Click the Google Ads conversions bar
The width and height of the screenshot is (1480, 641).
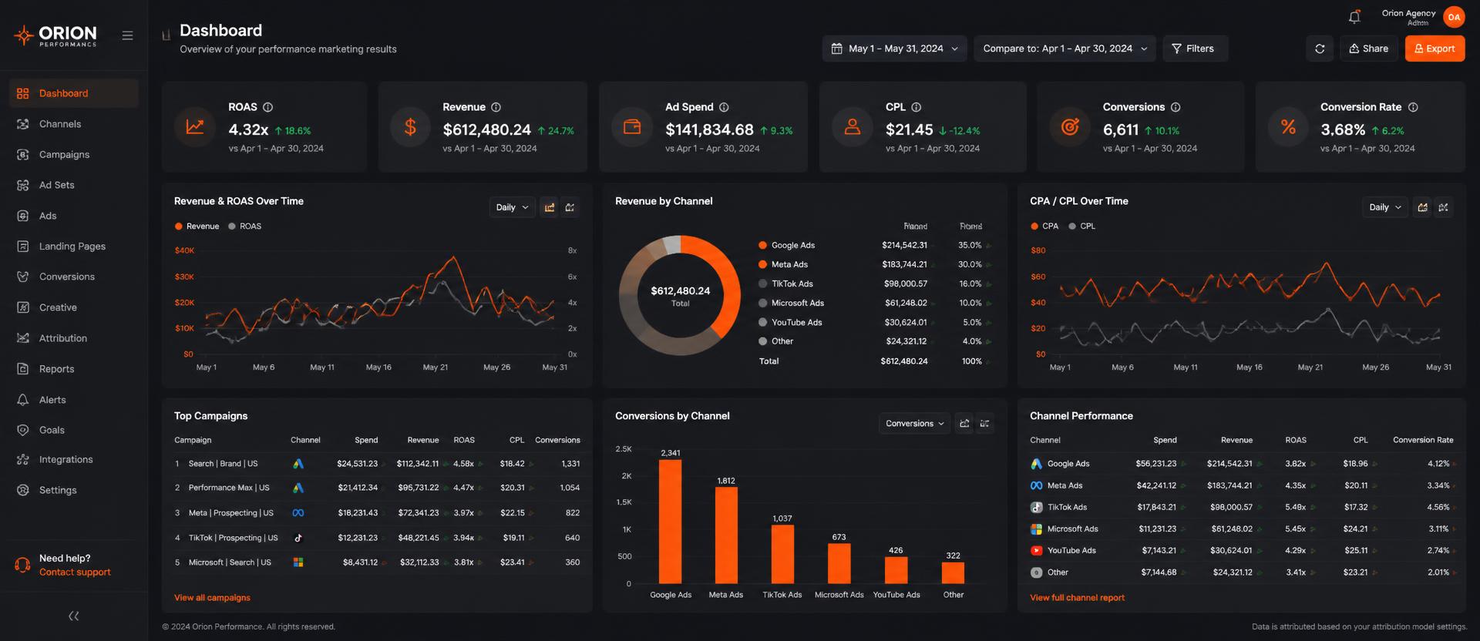(x=671, y=522)
